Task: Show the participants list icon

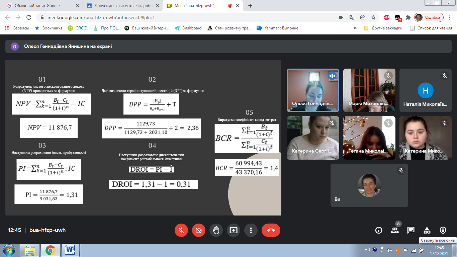Action: 395,230
